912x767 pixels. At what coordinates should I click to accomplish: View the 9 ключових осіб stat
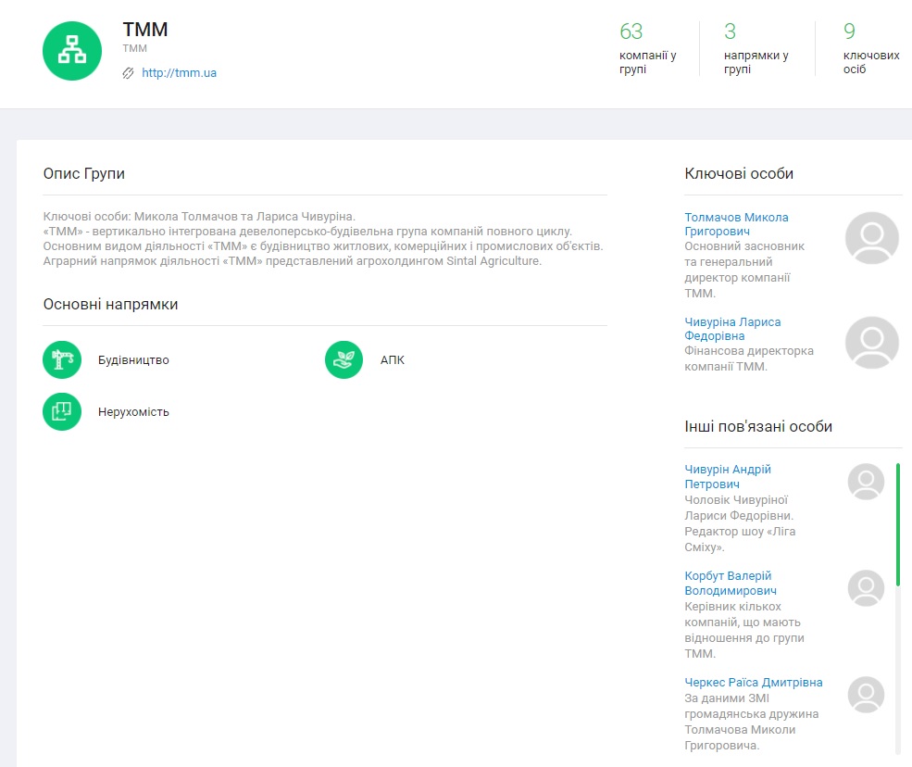coord(870,48)
